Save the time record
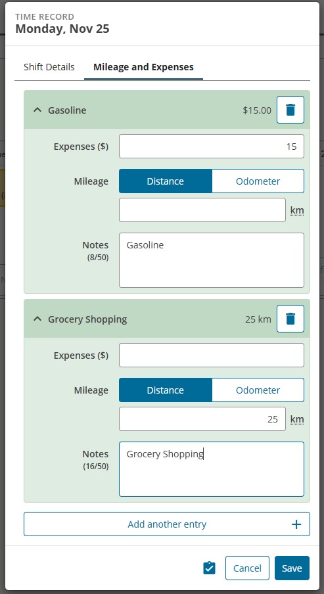The image size is (324, 594). tap(292, 568)
